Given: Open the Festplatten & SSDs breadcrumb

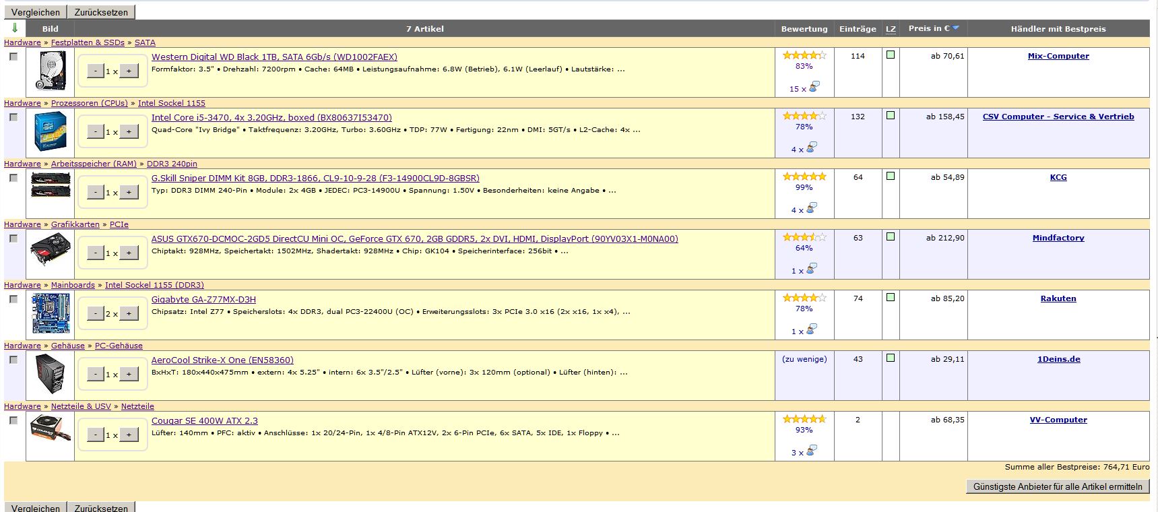Looking at the screenshot, I should click(88, 42).
